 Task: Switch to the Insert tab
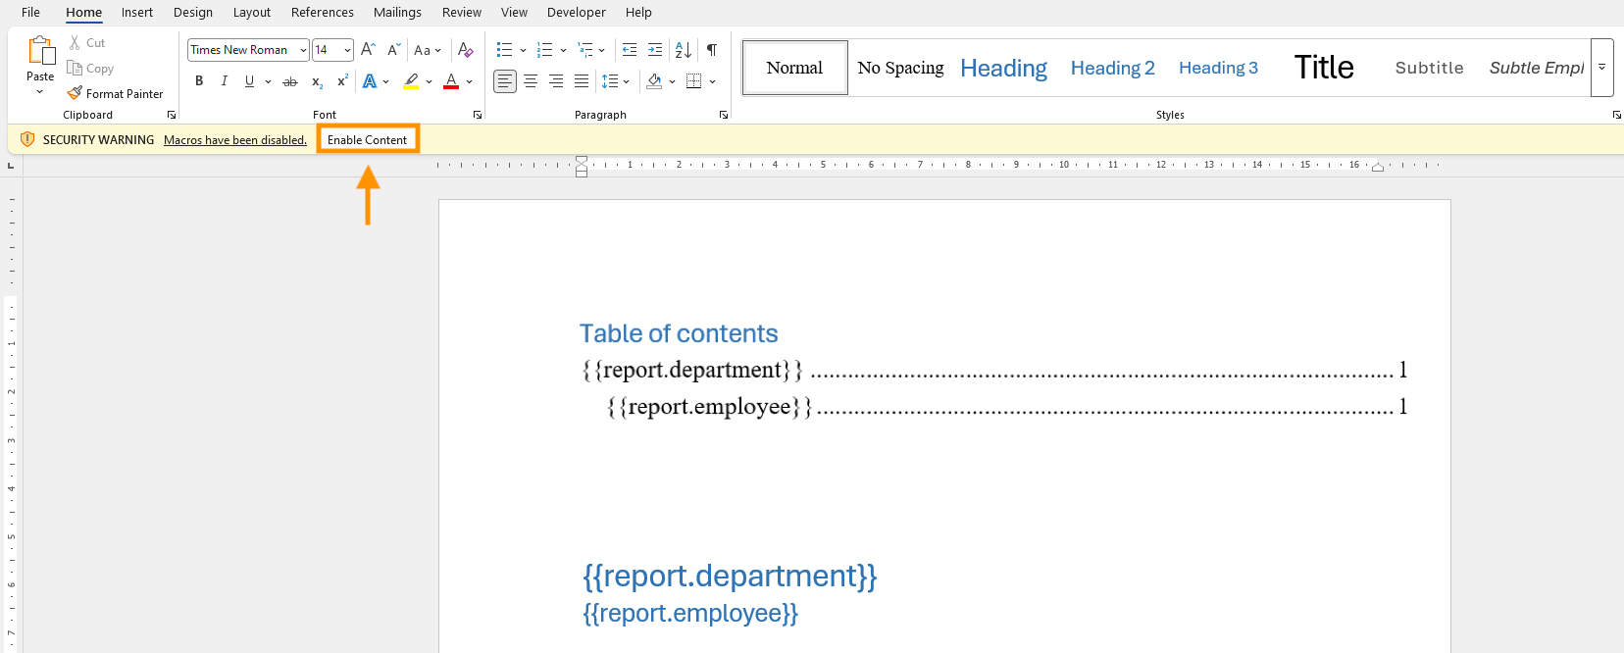pyautogui.click(x=137, y=12)
